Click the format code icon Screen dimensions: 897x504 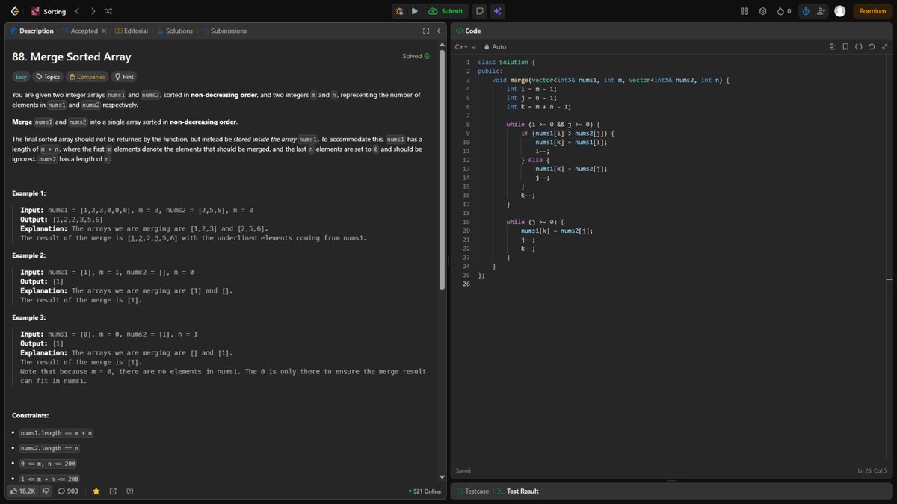[833, 47]
